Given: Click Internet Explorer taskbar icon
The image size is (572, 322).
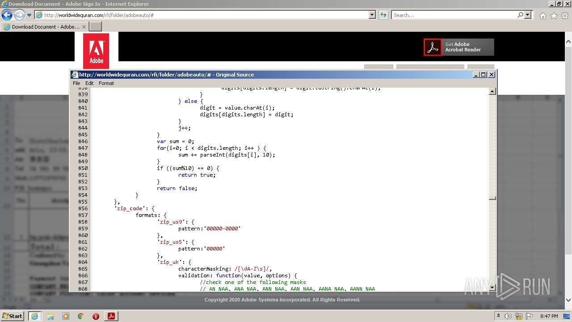Looking at the screenshot, I should pyautogui.click(x=34, y=316).
